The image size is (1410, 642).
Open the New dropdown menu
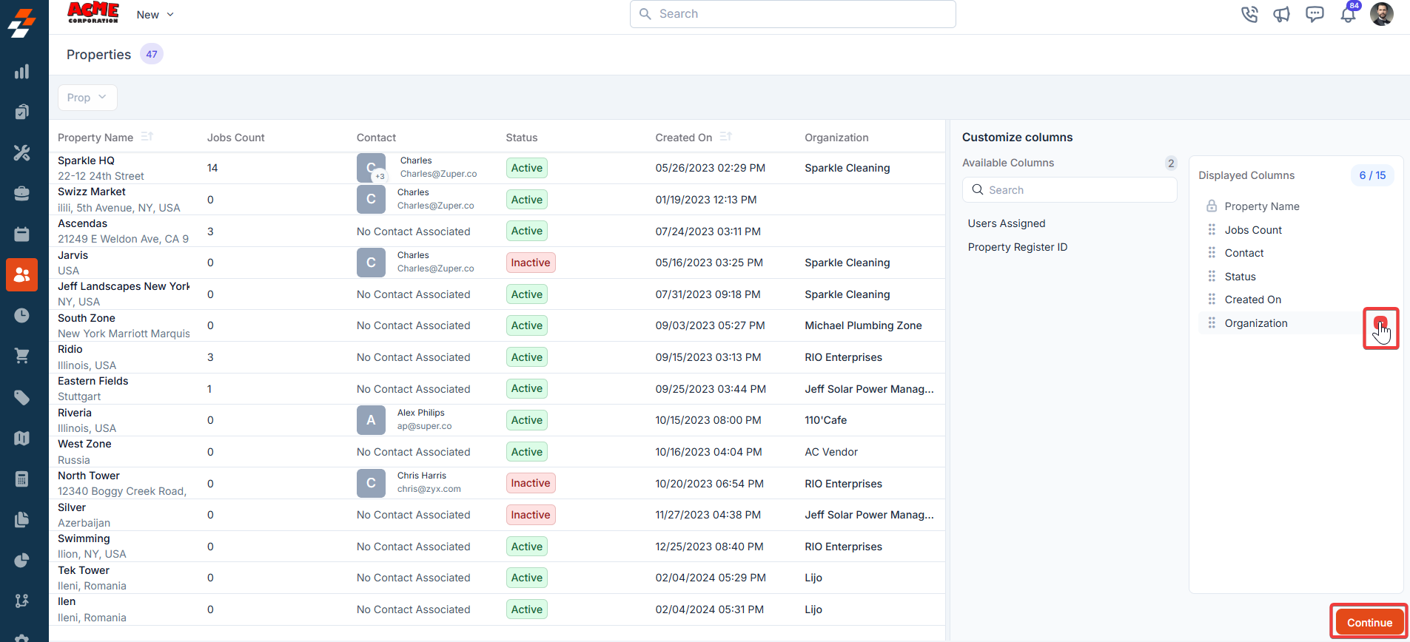[x=155, y=15]
